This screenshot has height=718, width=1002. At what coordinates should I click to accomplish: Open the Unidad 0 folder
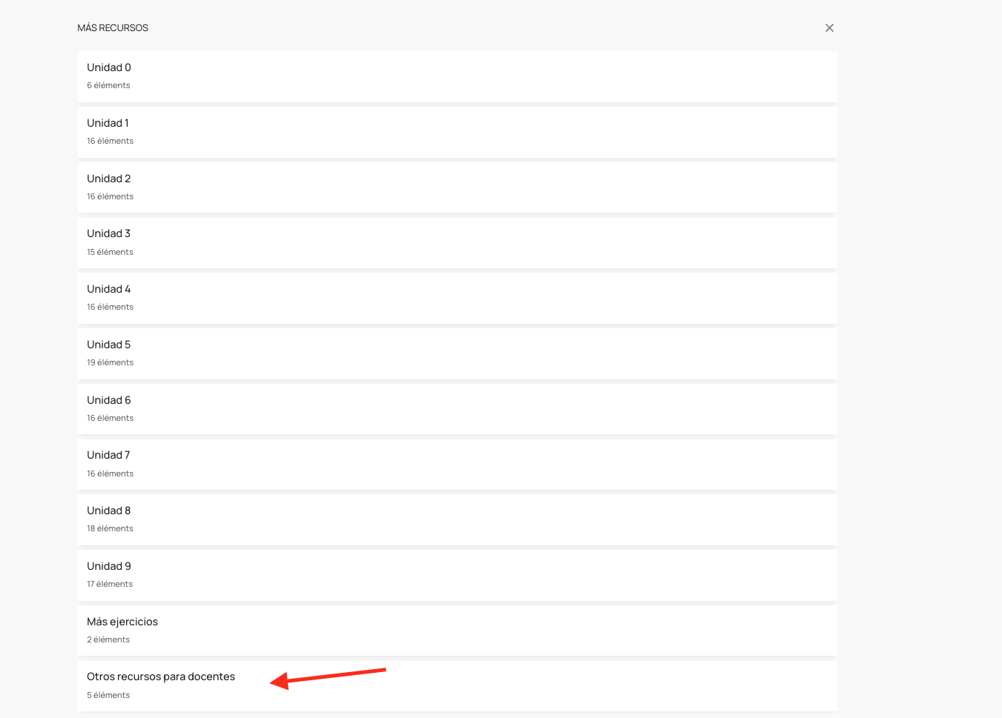click(x=109, y=68)
